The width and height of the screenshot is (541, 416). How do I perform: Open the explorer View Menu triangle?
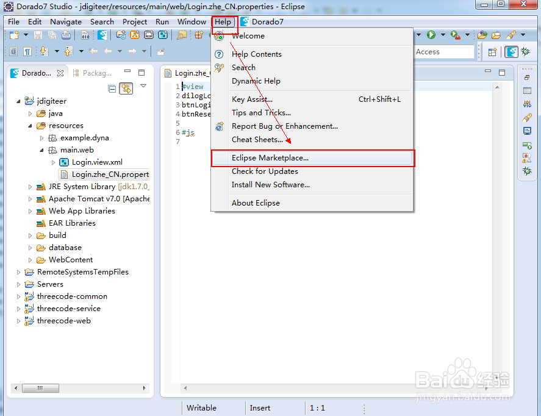tap(143, 85)
